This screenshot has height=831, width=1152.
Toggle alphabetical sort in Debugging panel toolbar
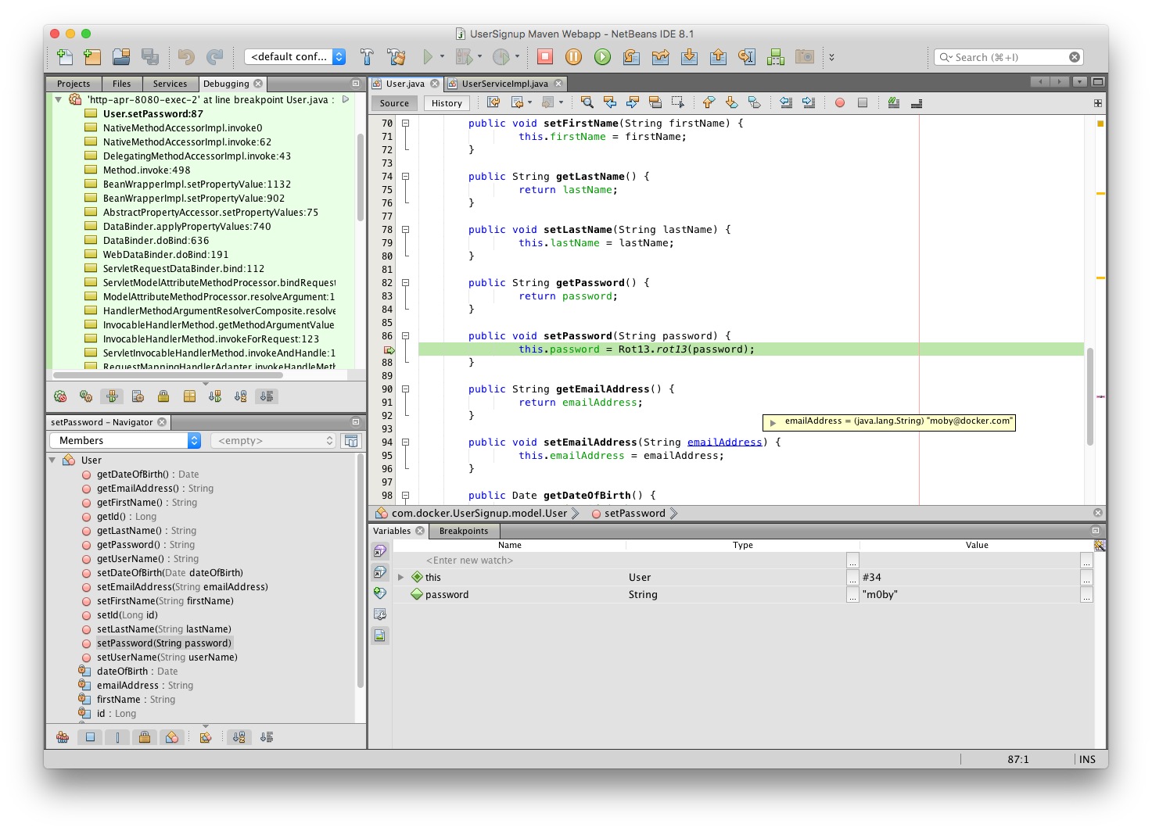(x=240, y=396)
